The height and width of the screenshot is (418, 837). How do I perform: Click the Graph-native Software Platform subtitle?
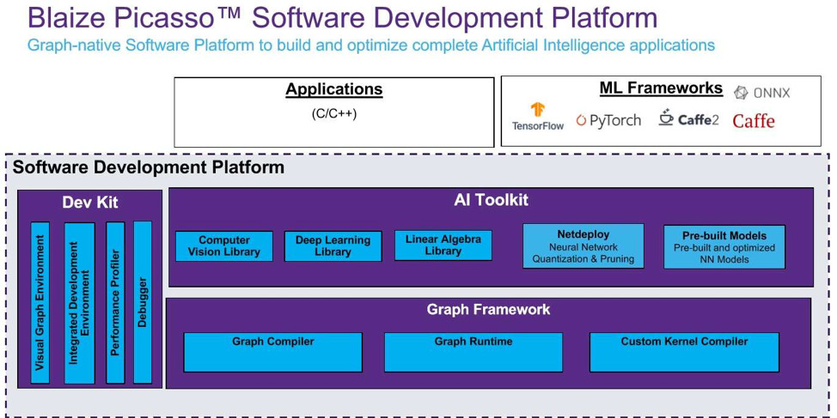371,45
